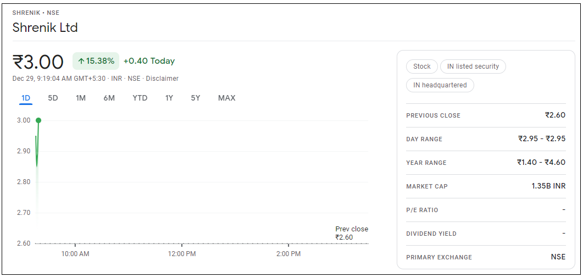Click the P/E RATIO label

[422, 210]
